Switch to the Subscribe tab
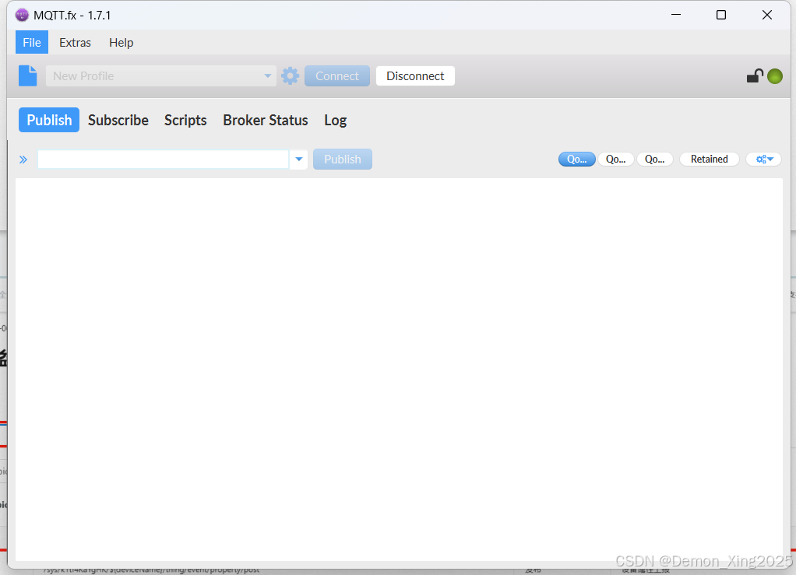The height and width of the screenshot is (575, 796). (118, 120)
